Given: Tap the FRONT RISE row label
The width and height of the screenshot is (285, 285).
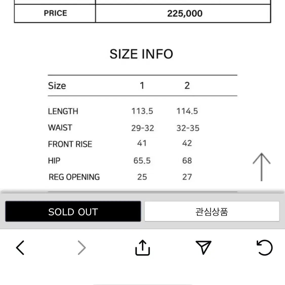Looking at the screenshot, I should tap(70, 144).
